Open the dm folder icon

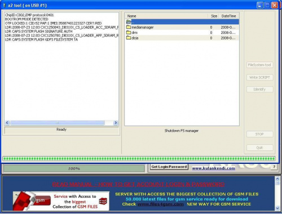tap(129, 32)
